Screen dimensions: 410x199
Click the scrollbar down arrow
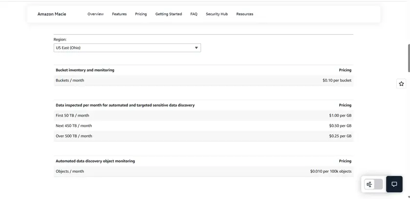click(x=408, y=197)
